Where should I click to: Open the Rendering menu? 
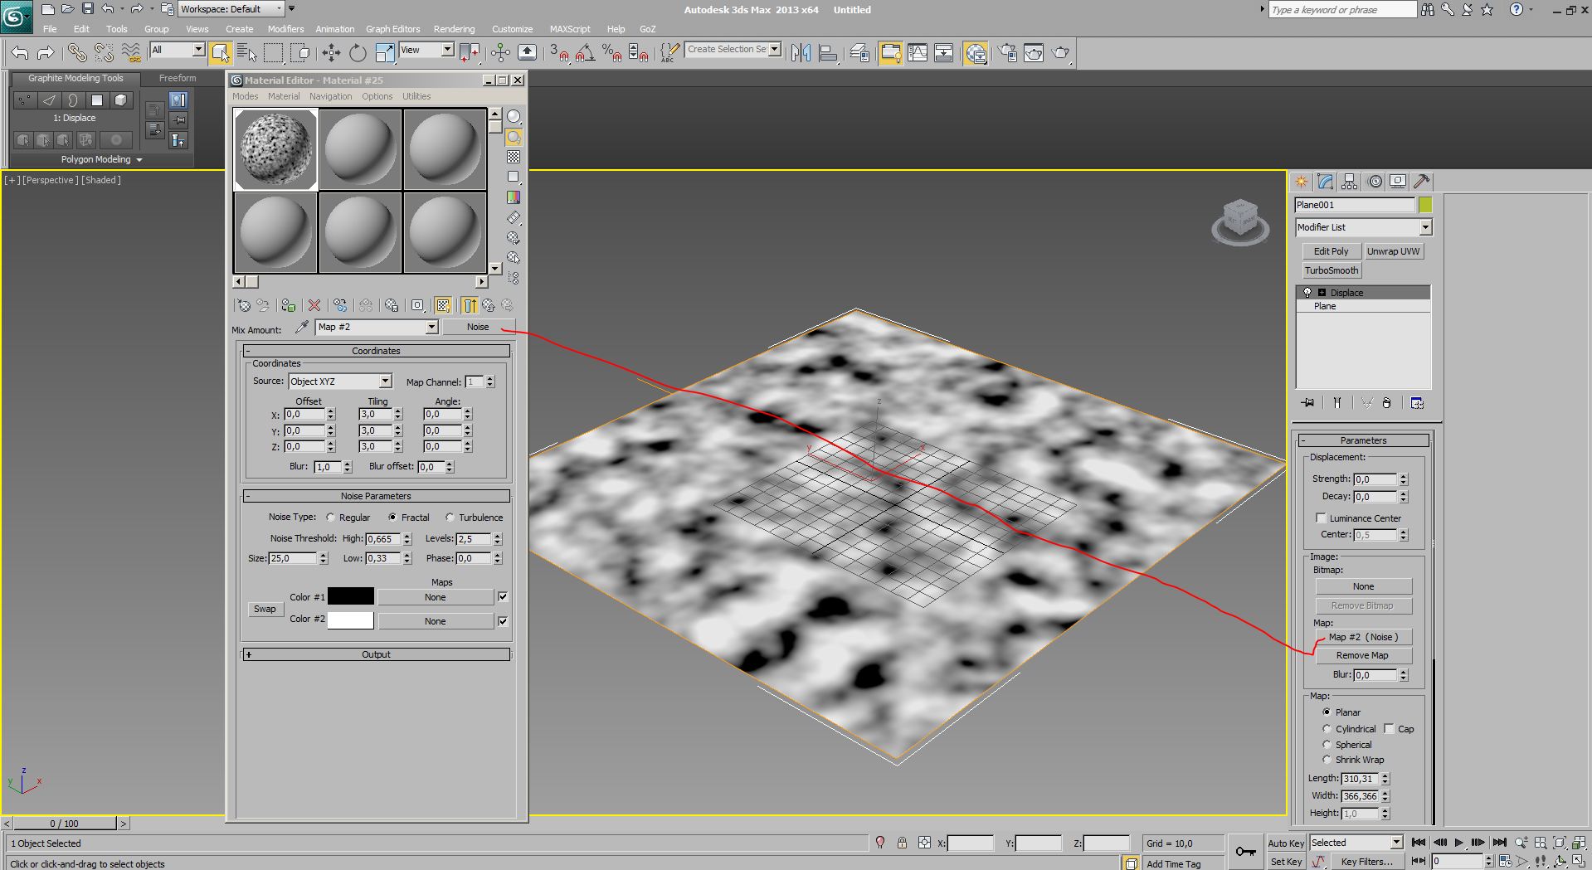coord(454,29)
